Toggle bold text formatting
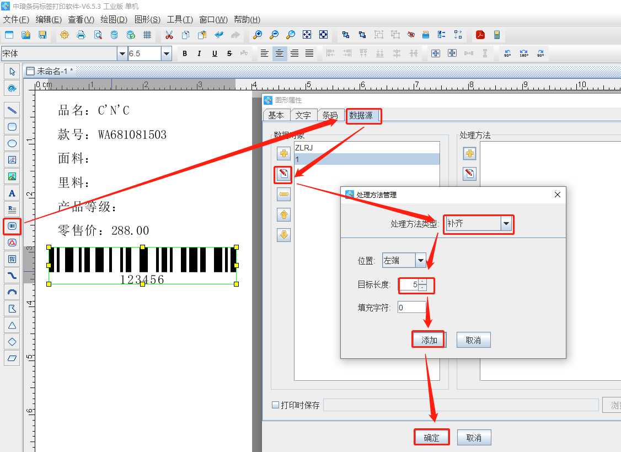The image size is (621, 452). (185, 53)
